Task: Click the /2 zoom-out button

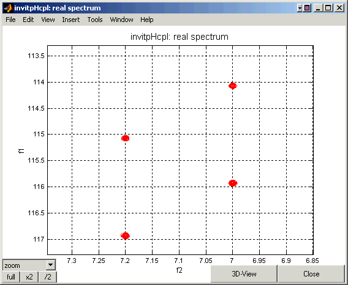Action: coord(48,277)
